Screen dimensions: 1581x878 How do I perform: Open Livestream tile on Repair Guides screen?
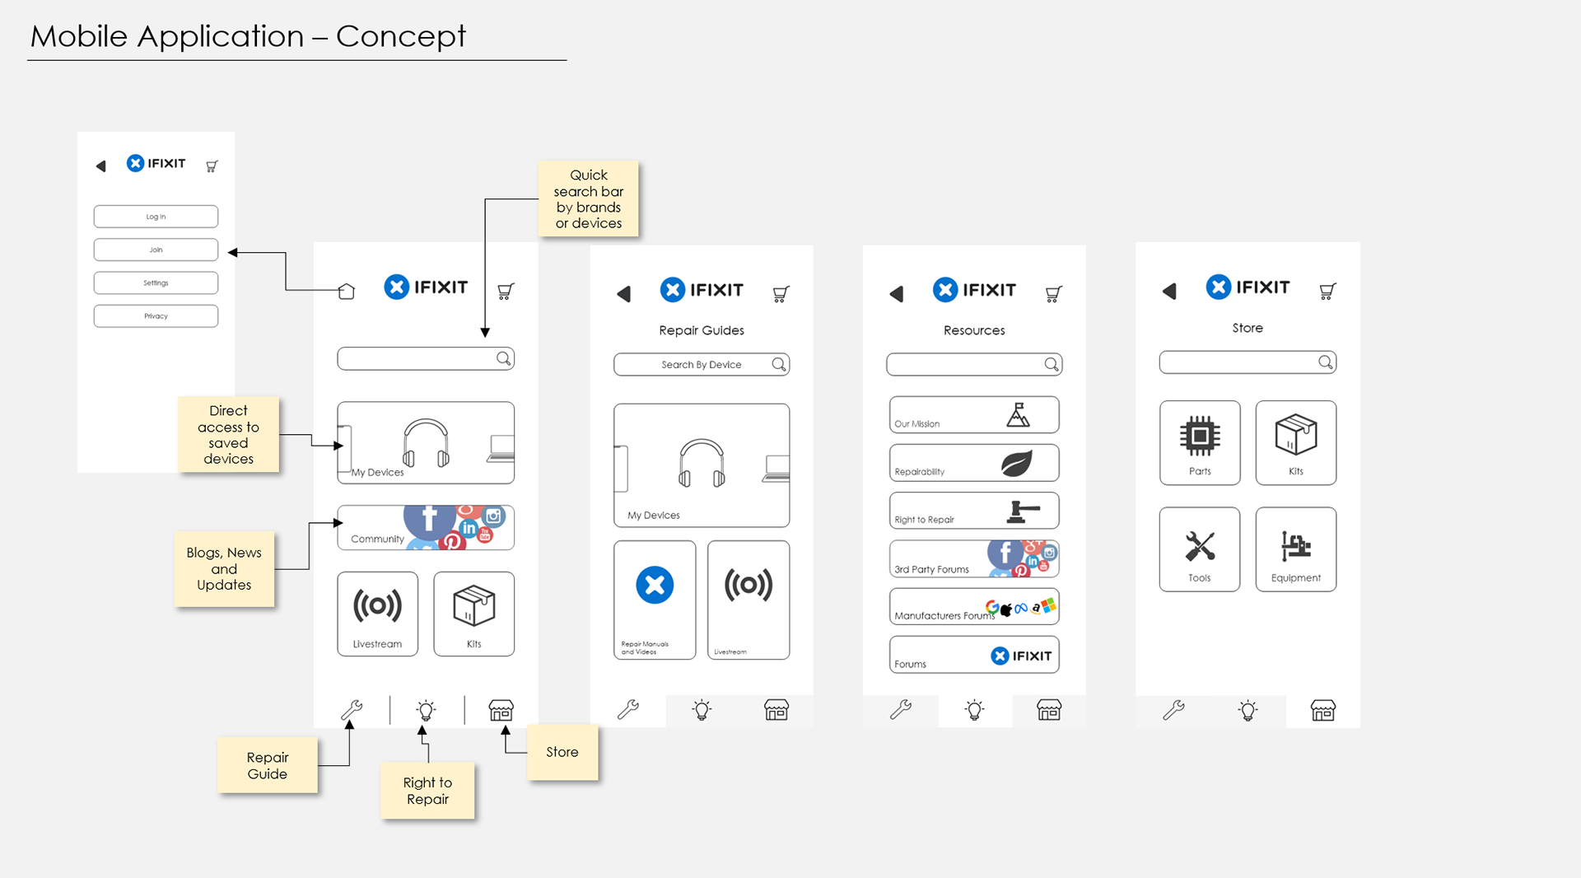pyautogui.click(x=749, y=600)
